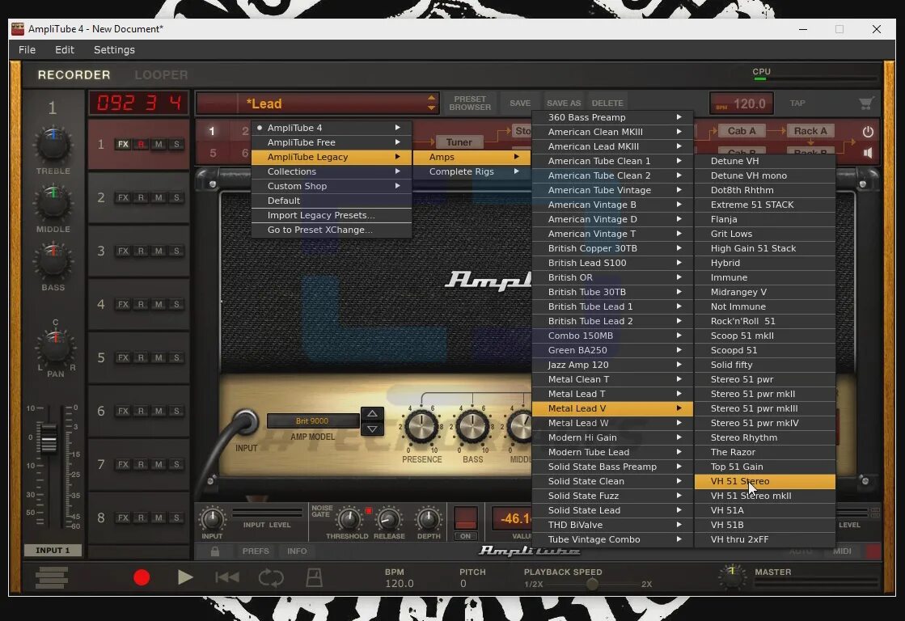Turn the PRESENCE knob on the amp
The width and height of the screenshot is (905, 621).
(x=421, y=428)
